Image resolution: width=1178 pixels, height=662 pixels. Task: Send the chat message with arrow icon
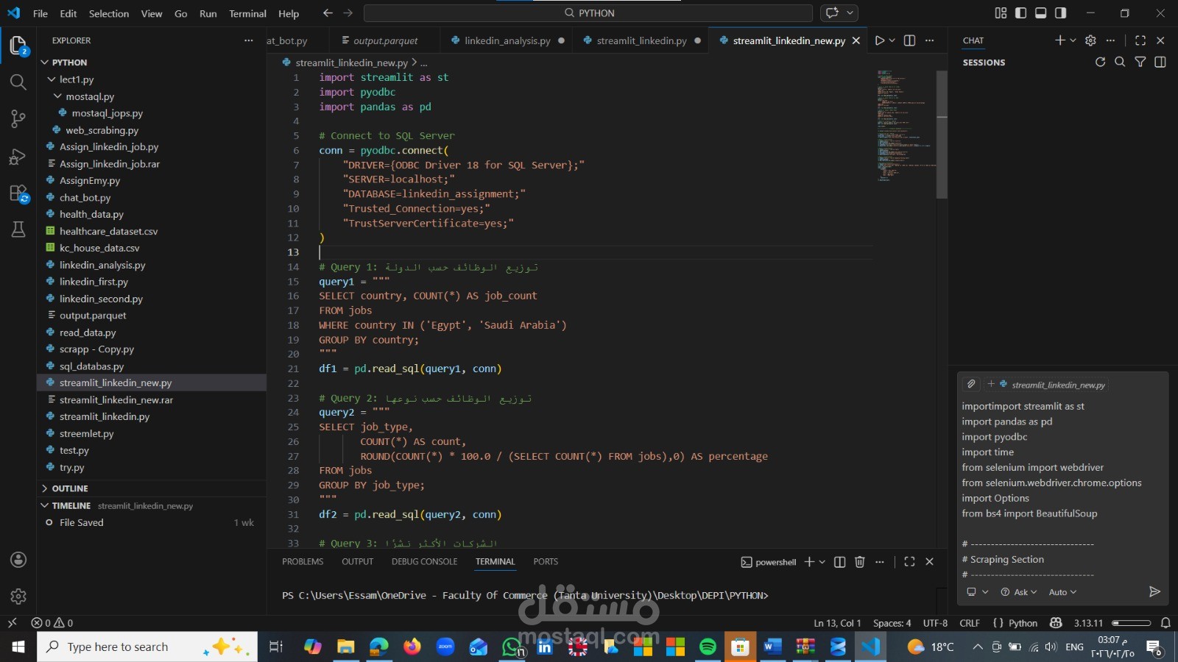(1154, 592)
